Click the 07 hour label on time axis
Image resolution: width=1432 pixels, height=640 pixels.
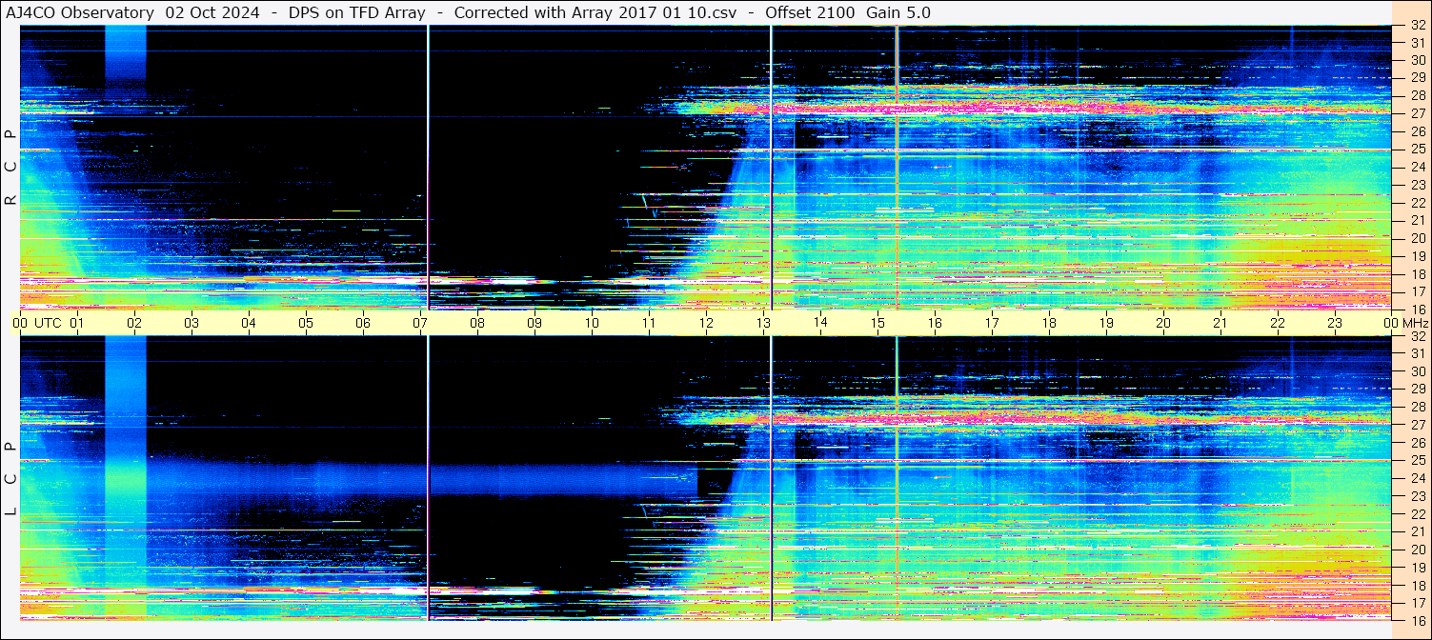[420, 323]
